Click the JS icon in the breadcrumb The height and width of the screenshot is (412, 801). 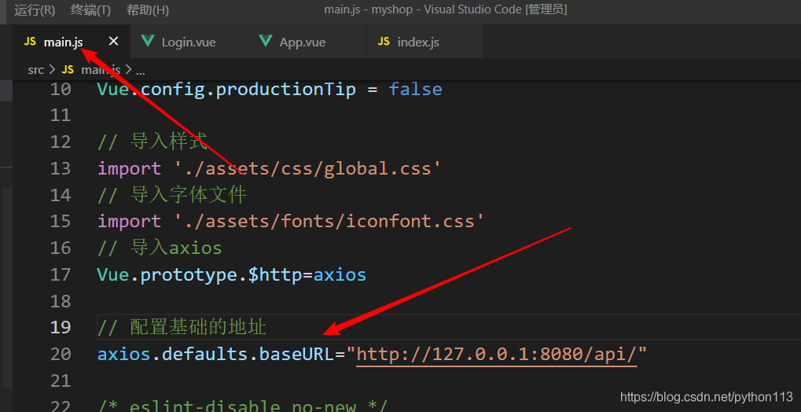click(68, 69)
